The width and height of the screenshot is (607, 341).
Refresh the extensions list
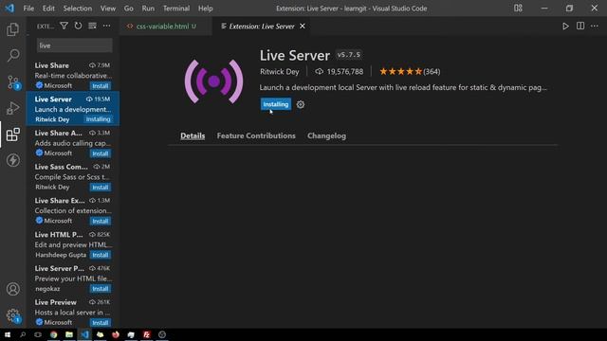pyautogui.click(x=78, y=26)
